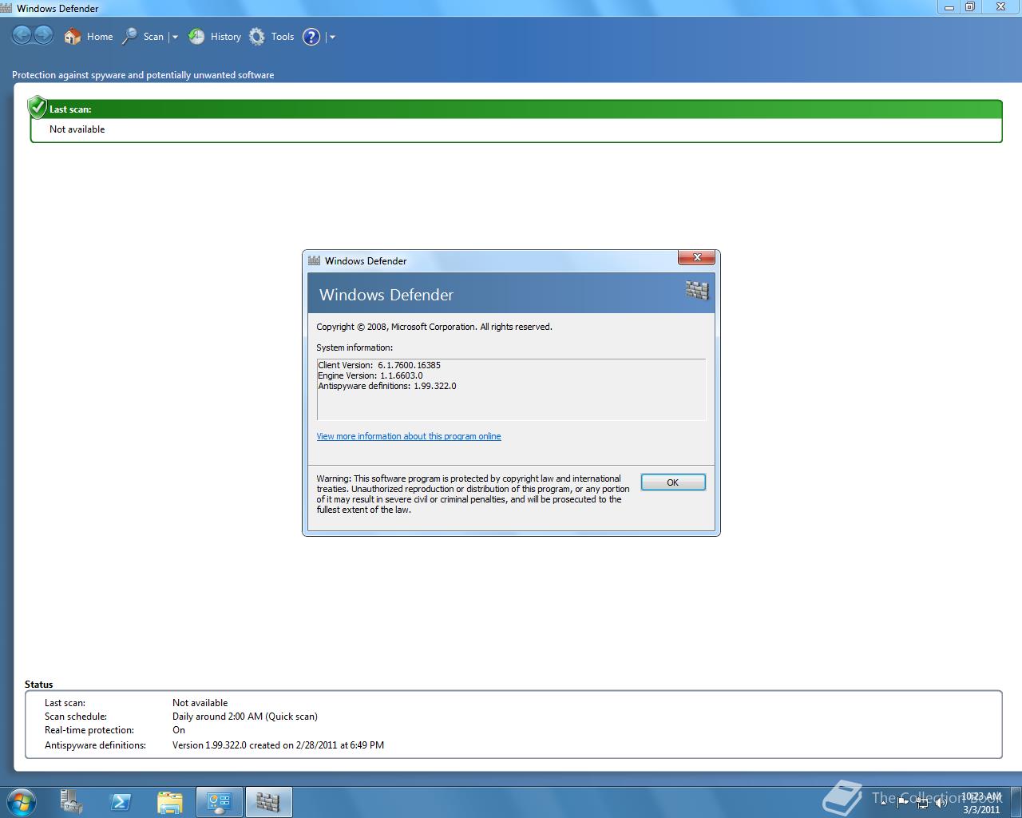
Task: Go to Home in the toolbar
Action: [89, 37]
